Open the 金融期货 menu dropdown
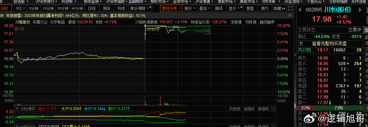Viewport: 368px width, 127px height. [x=137, y=2]
